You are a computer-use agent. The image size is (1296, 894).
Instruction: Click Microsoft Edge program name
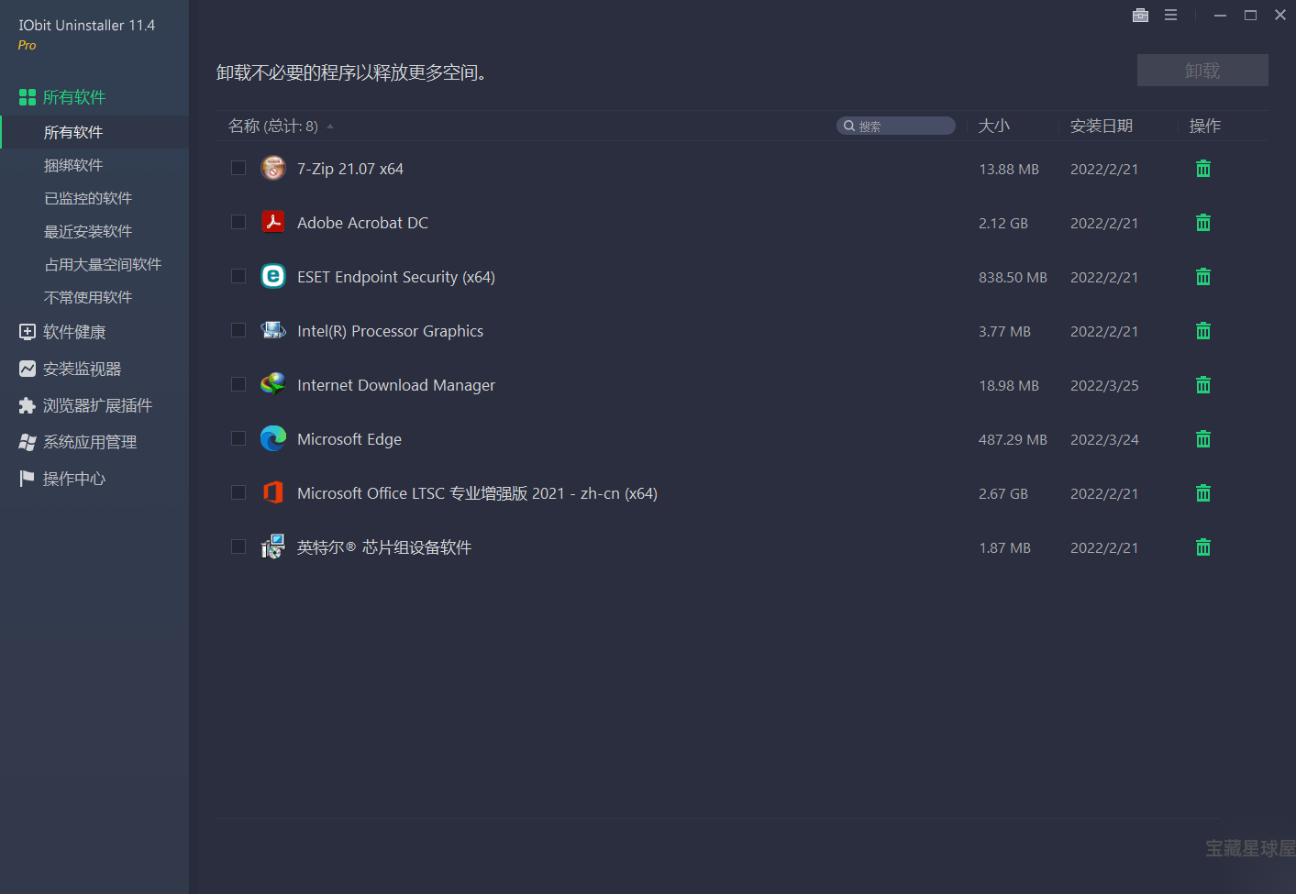(x=349, y=439)
